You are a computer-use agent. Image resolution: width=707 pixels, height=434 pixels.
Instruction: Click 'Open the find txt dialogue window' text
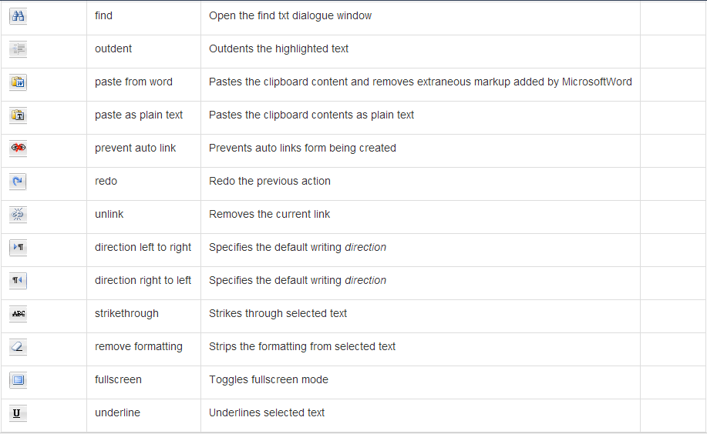click(290, 15)
